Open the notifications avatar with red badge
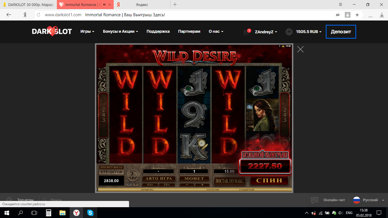 pos(247,32)
